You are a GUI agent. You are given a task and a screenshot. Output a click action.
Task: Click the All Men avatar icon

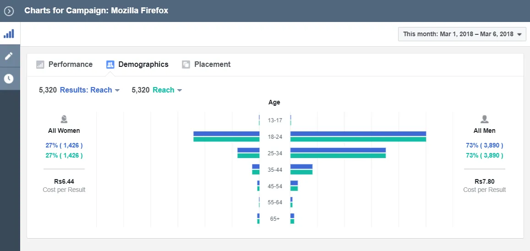[484, 119]
